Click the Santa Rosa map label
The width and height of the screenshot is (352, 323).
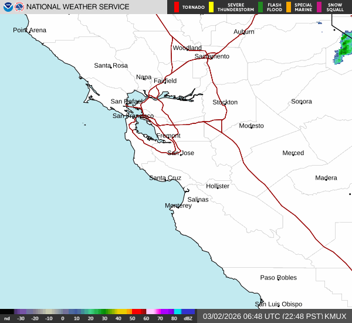(x=111, y=65)
